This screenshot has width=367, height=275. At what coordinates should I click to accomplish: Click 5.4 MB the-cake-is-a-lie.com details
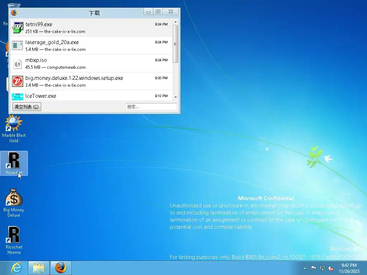[x=56, y=49]
